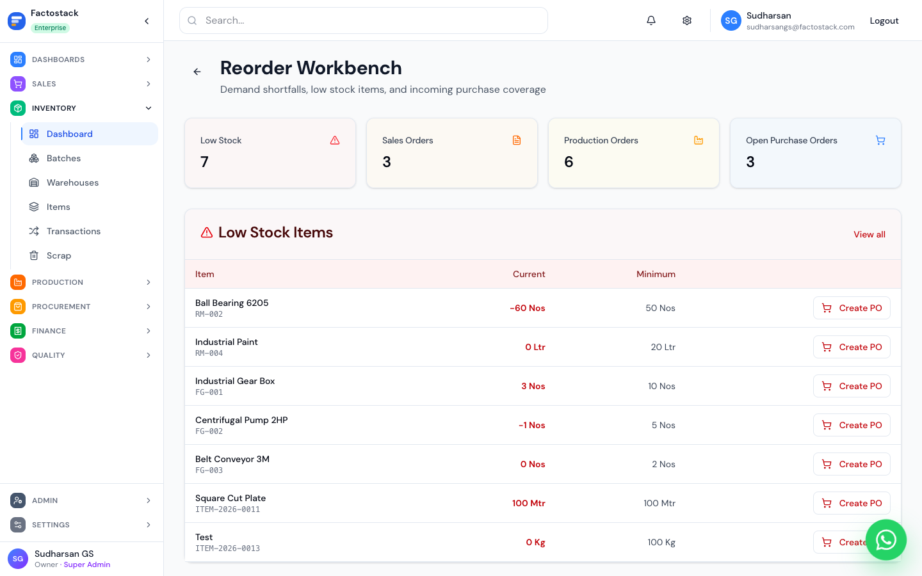
Task: Collapse the sidebar with the chevron
Action: pyautogui.click(x=147, y=21)
